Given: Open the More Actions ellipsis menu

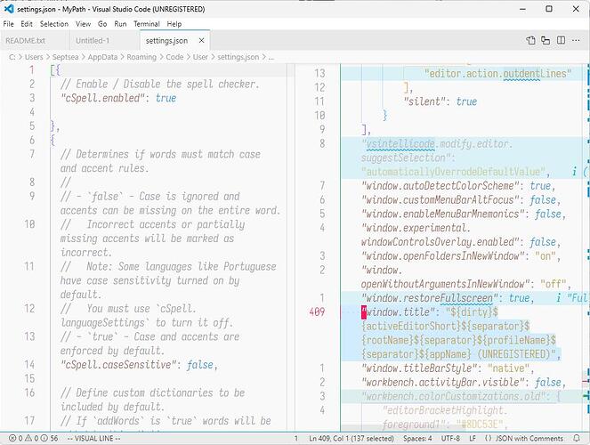Looking at the screenshot, I should [x=577, y=40].
